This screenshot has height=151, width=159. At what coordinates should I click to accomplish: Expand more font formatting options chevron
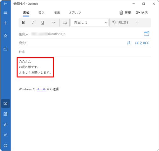point(54,23)
